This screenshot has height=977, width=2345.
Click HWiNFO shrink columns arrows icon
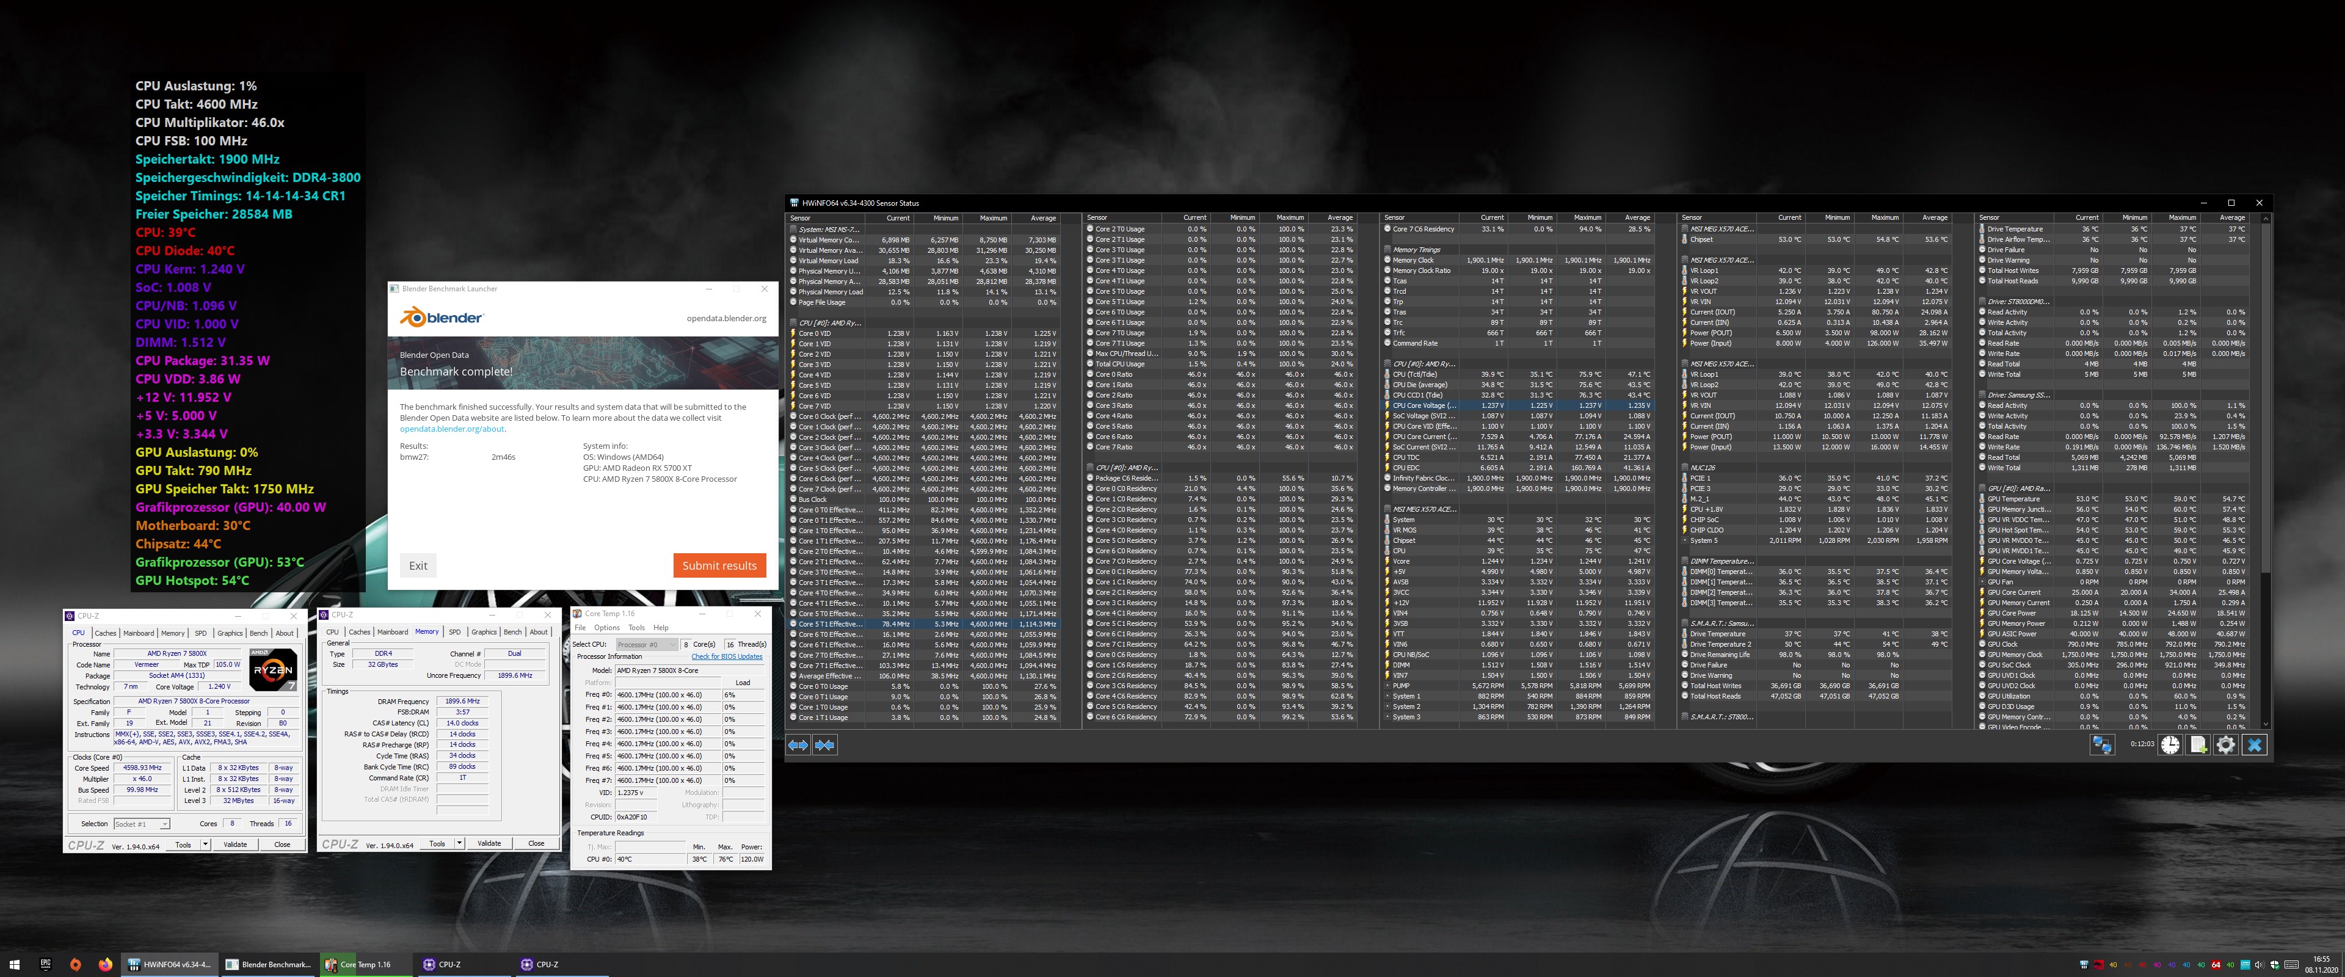825,745
